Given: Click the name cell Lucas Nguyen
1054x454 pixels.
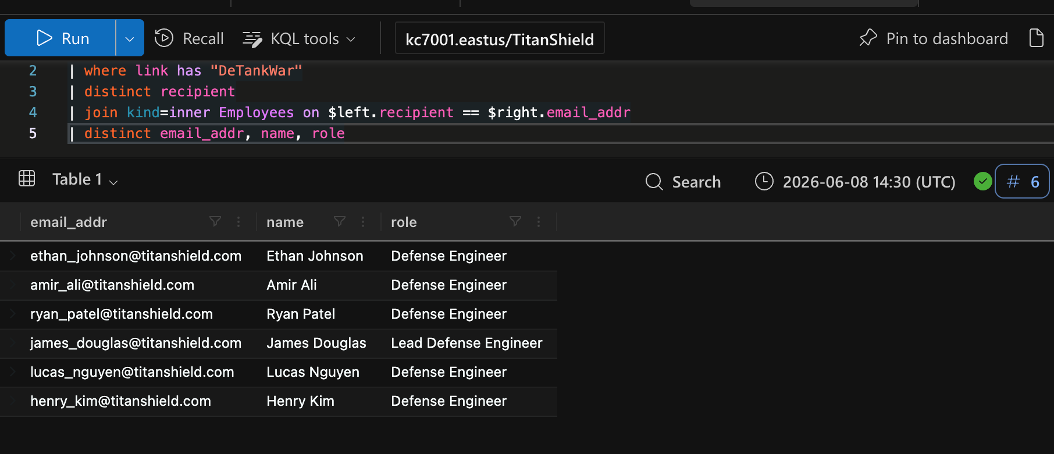Looking at the screenshot, I should point(313,372).
